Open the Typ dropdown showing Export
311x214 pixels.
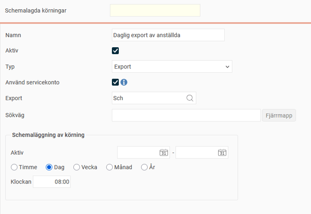(x=172, y=67)
